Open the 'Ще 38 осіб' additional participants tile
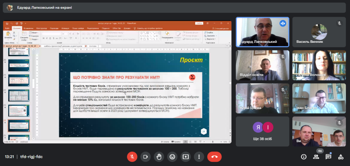This screenshot has height=166, width=350. [x=262, y=131]
